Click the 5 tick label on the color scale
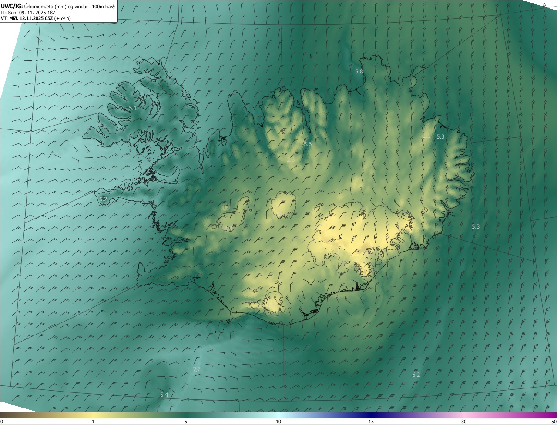 coord(186,422)
